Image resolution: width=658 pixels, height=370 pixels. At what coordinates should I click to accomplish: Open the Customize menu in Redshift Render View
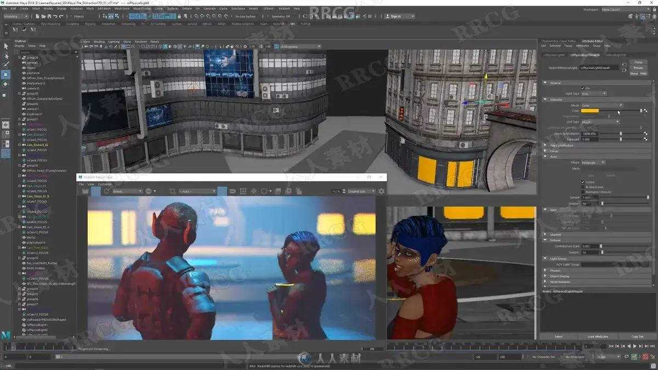[105, 184]
